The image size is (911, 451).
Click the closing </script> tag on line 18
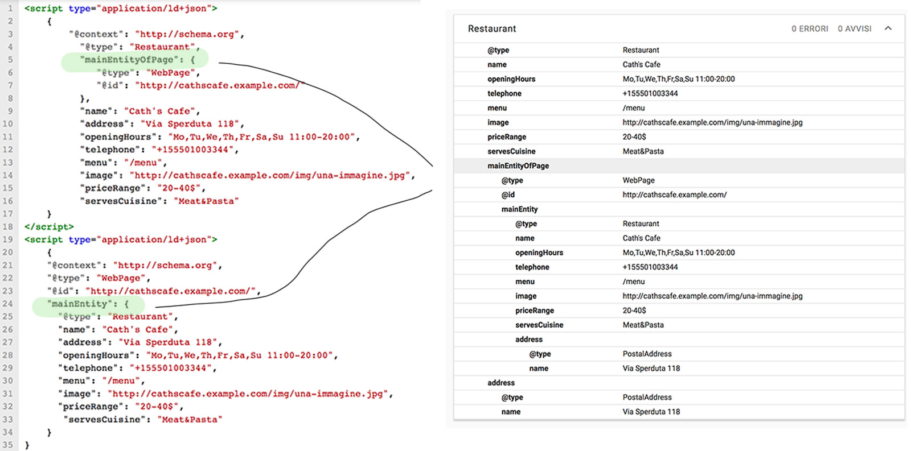pos(49,227)
